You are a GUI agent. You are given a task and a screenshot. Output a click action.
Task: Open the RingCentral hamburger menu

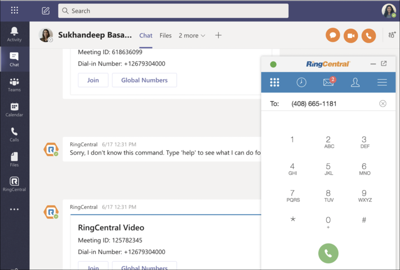pos(382,82)
